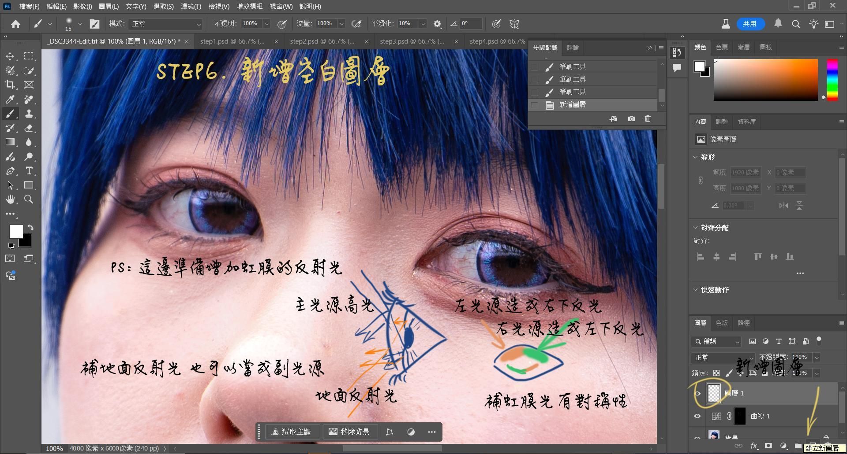Select the Crop tool

click(10, 85)
